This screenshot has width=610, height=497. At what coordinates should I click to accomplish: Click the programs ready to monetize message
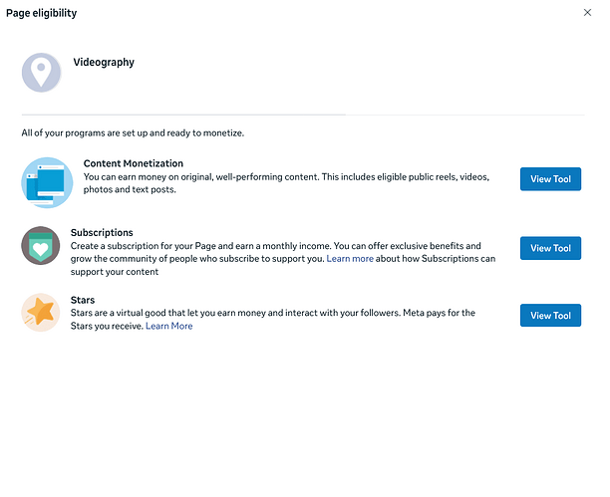tap(133, 132)
